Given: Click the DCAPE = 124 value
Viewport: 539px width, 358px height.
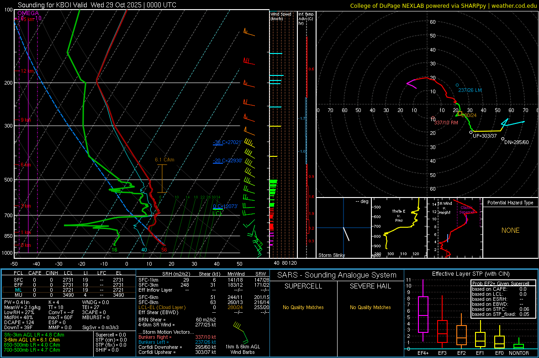Looking at the screenshot, I should (x=19, y=322).
